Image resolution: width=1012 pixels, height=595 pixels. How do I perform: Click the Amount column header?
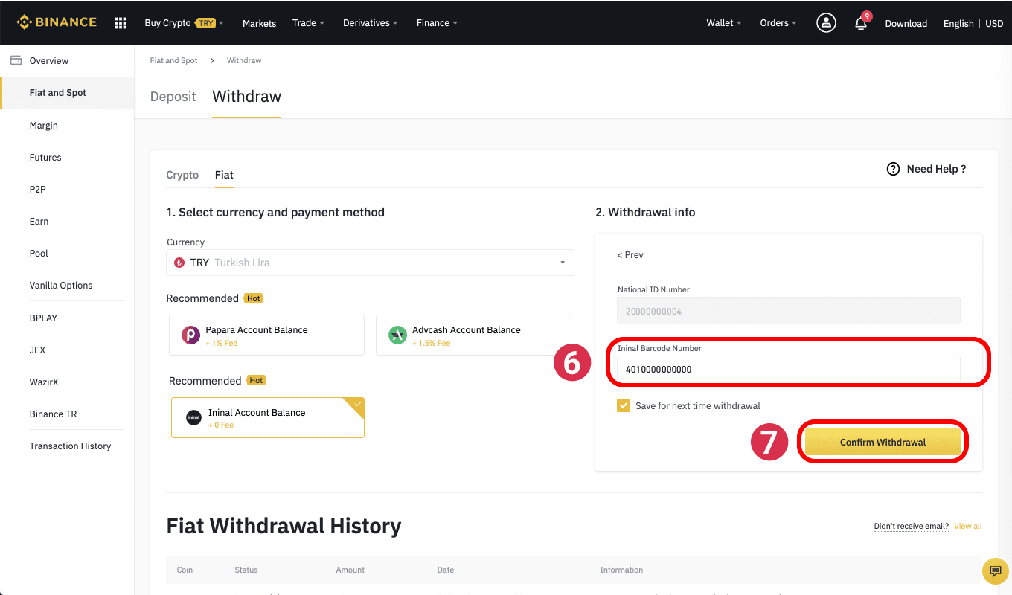pos(350,570)
